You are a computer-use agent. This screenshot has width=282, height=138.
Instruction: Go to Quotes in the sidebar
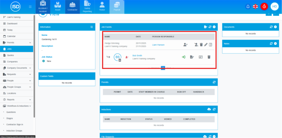tap(10, 55)
